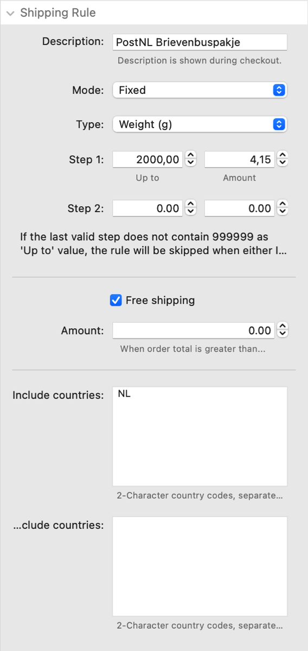Screen dimensions: 308x651
Task: Increase the Step 2 Amount stepper
Action: 282,205
